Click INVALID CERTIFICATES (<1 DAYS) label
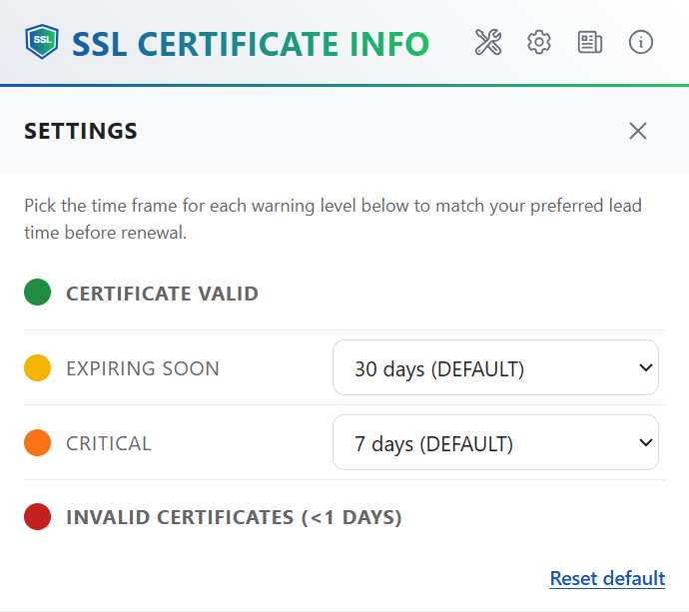The height and width of the screenshot is (612, 689). 235,517
